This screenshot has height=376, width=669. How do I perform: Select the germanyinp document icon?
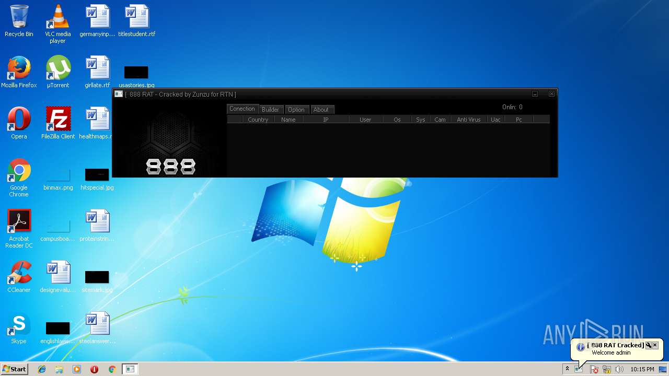tap(97, 21)
